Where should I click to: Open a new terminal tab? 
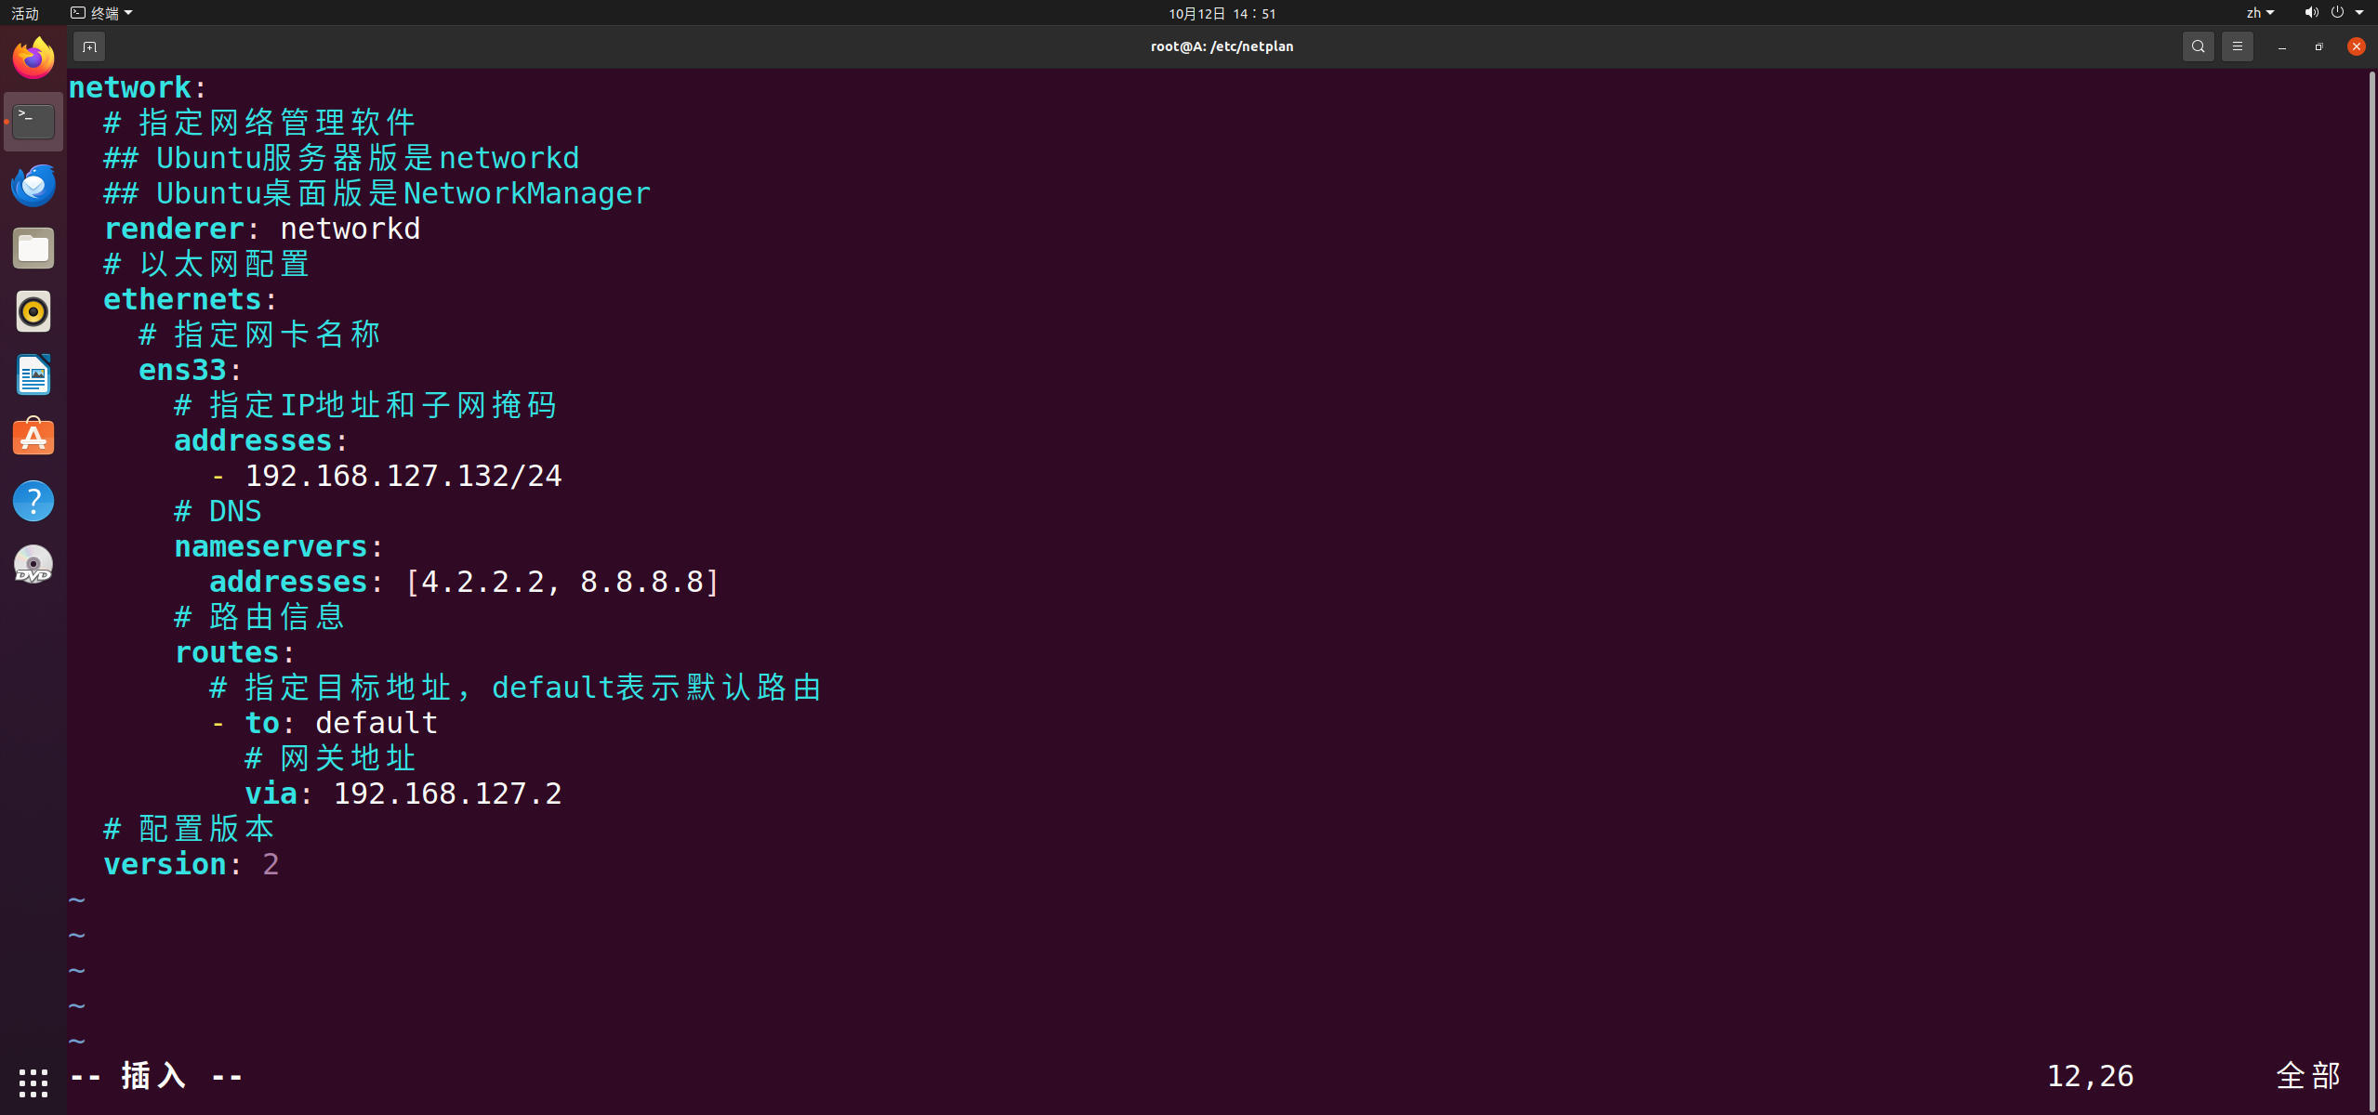click(x=89, y=46)
